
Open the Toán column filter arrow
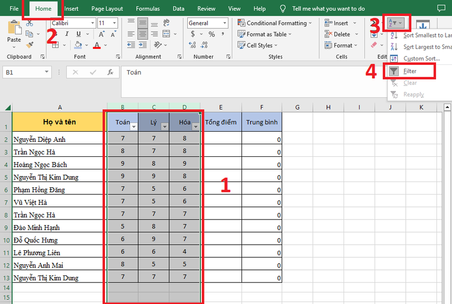coord(134,127)
